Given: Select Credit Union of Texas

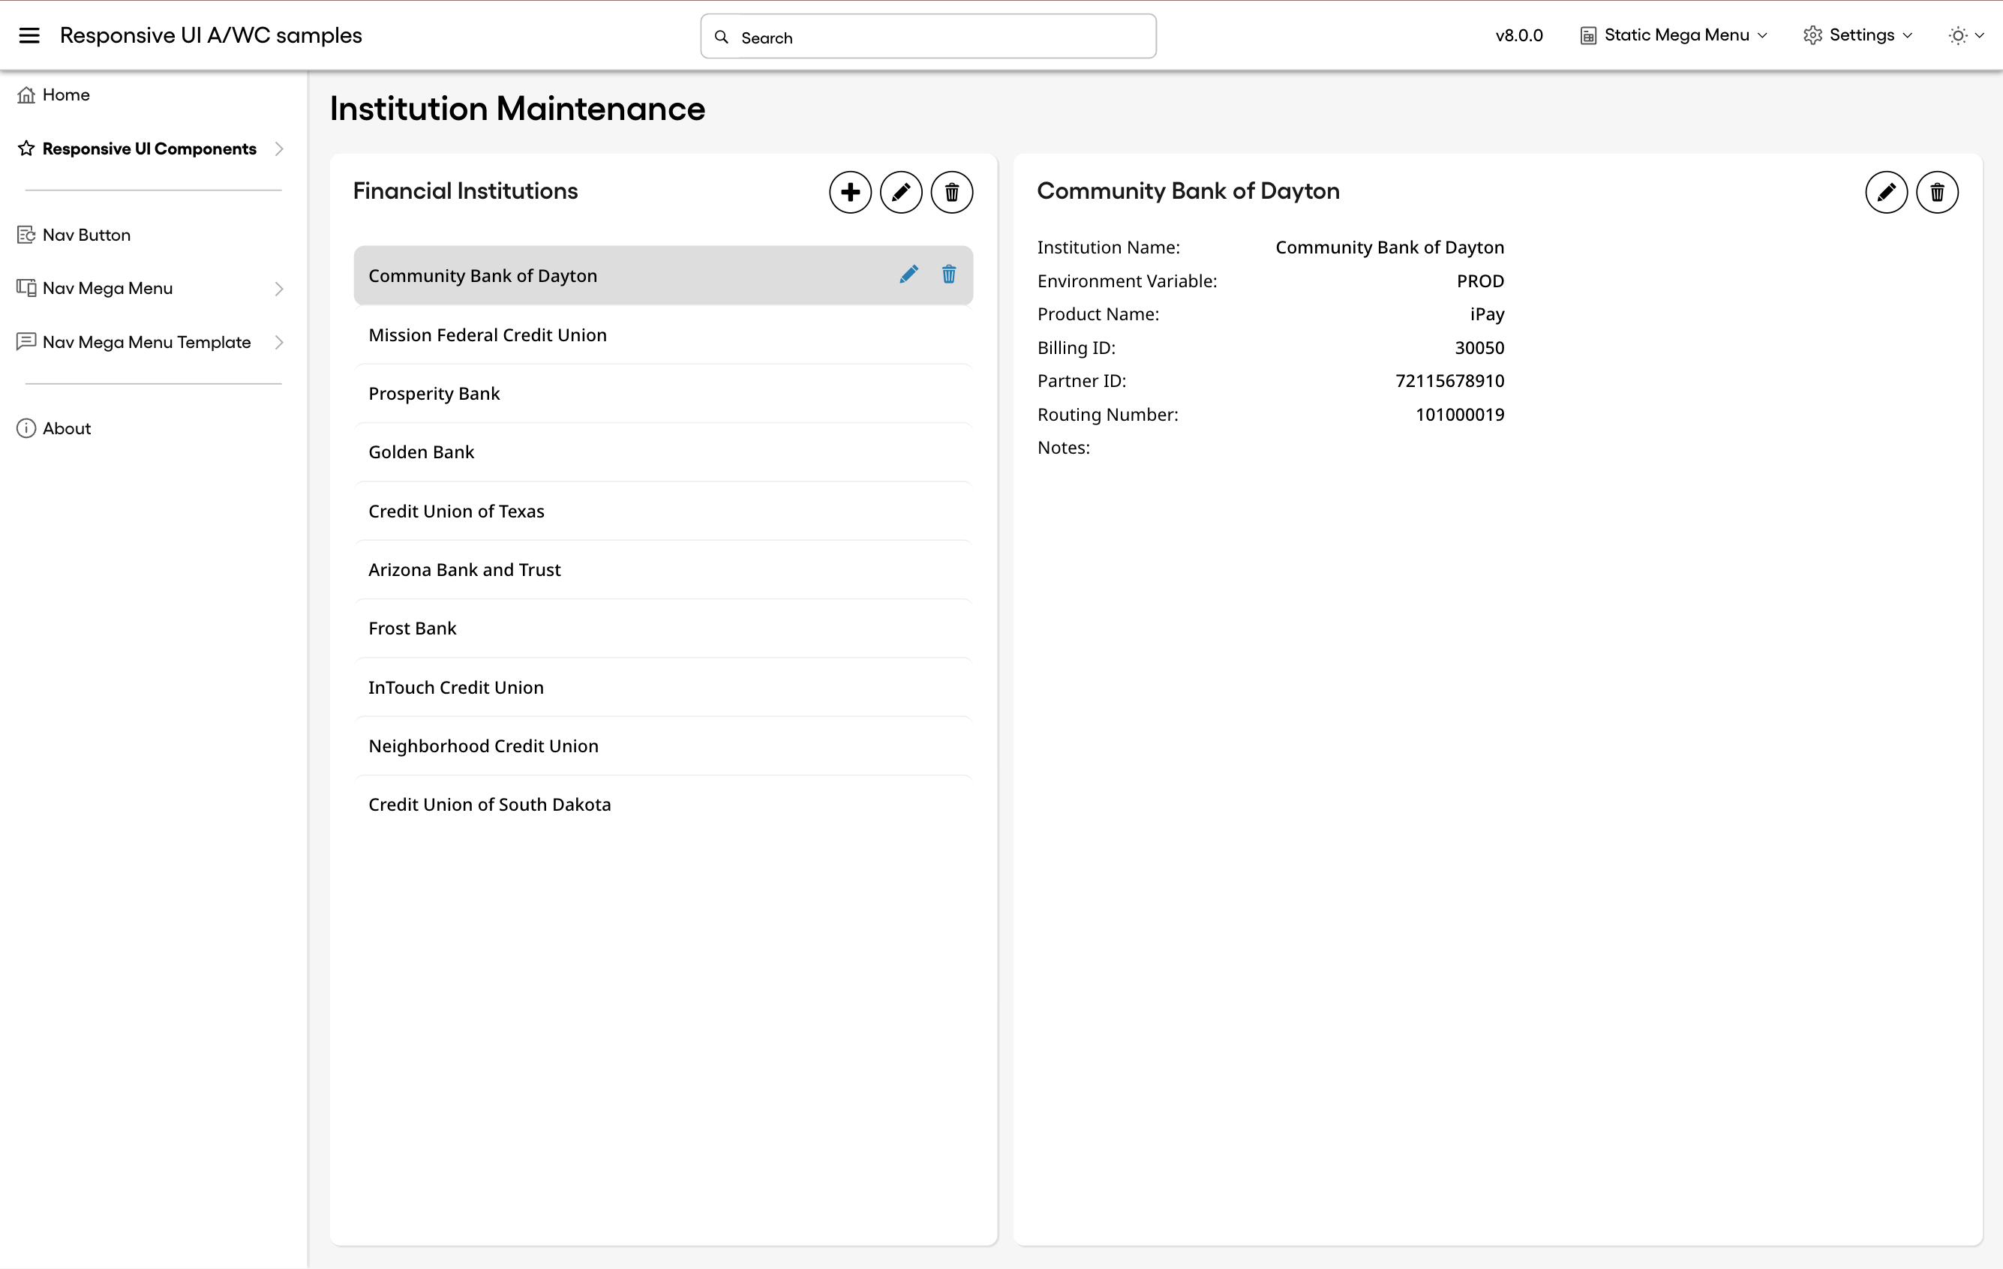Looking at the screenshot, I should click(x=456, y=511).
